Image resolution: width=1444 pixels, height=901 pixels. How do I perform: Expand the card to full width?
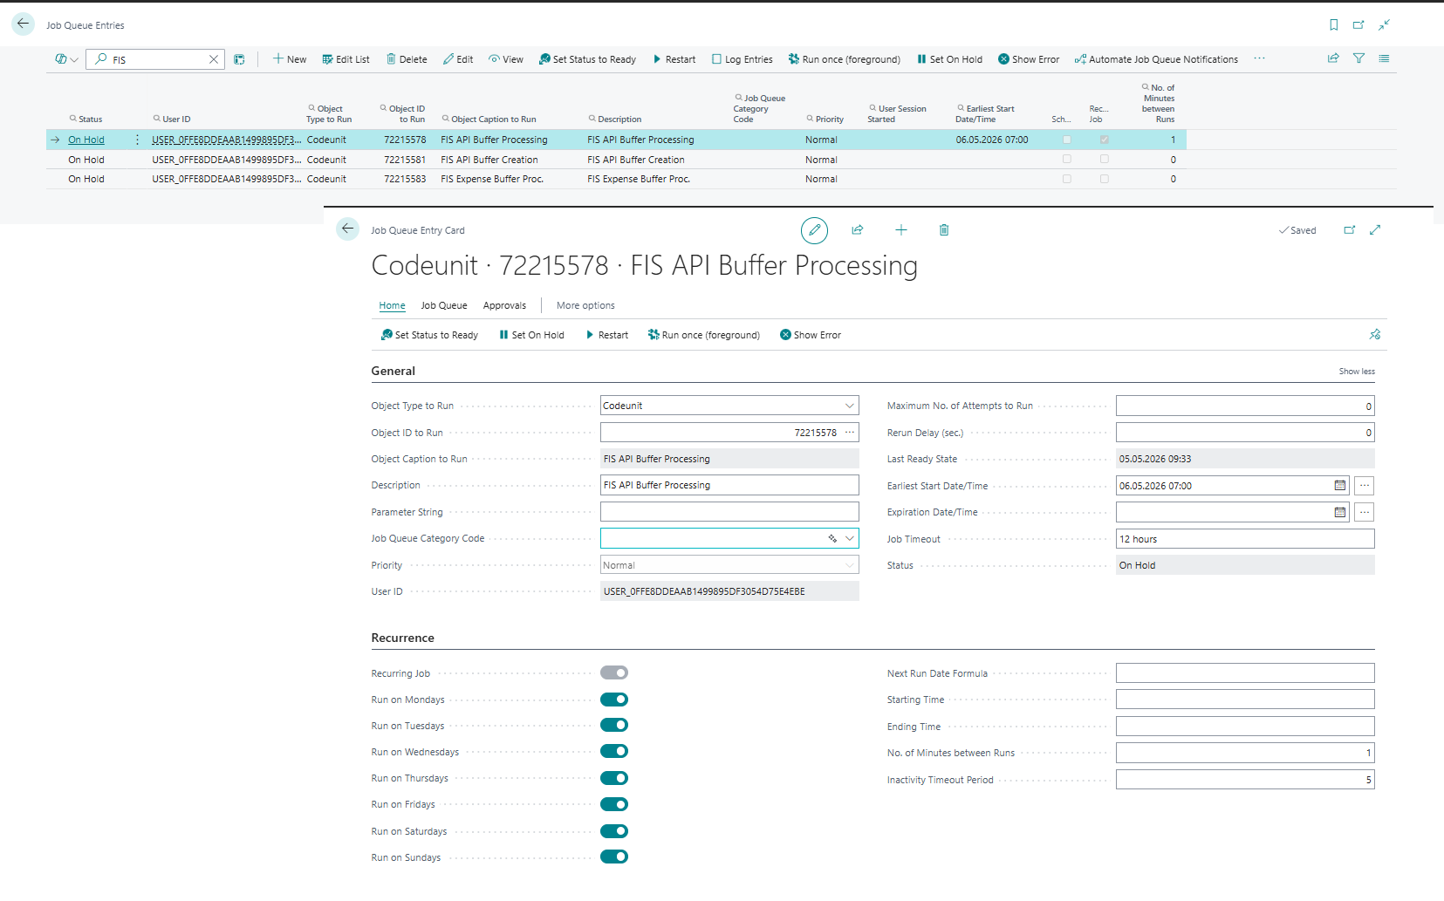click(x=1375, y=230)
